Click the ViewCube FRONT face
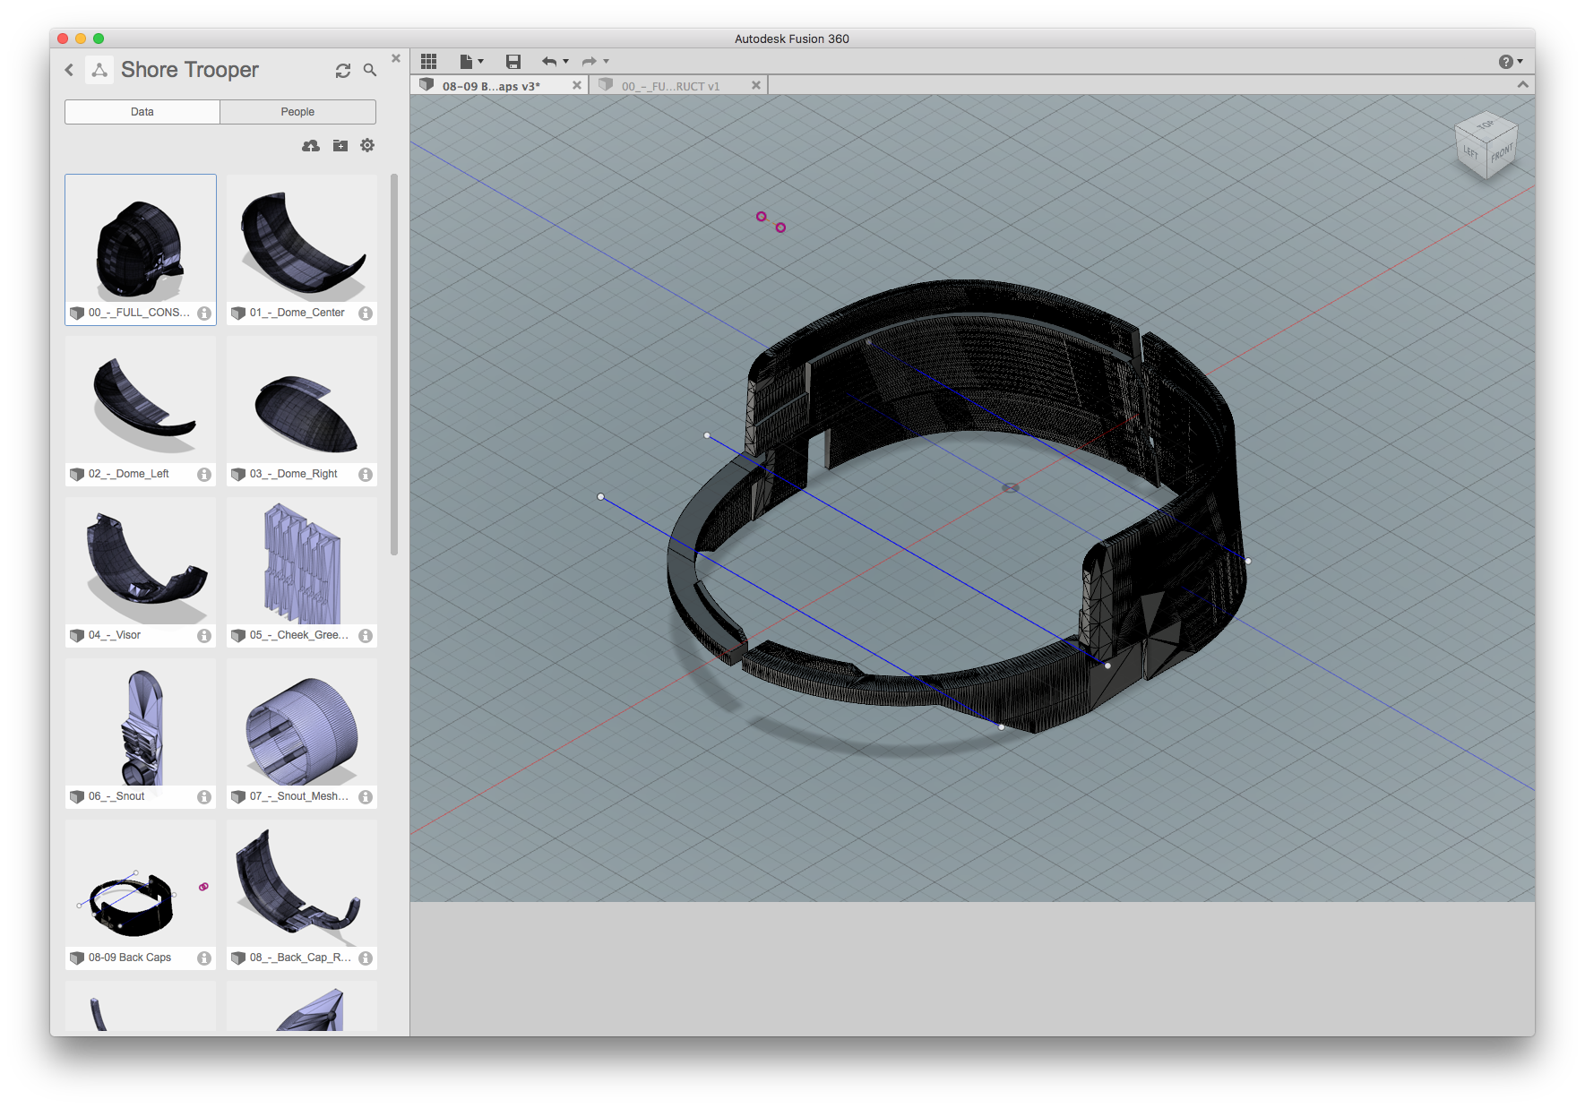1585x1108 pixels. [x=1502, y=154]
